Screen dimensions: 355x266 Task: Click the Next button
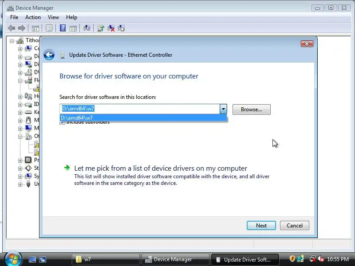[x=261, y=226]
